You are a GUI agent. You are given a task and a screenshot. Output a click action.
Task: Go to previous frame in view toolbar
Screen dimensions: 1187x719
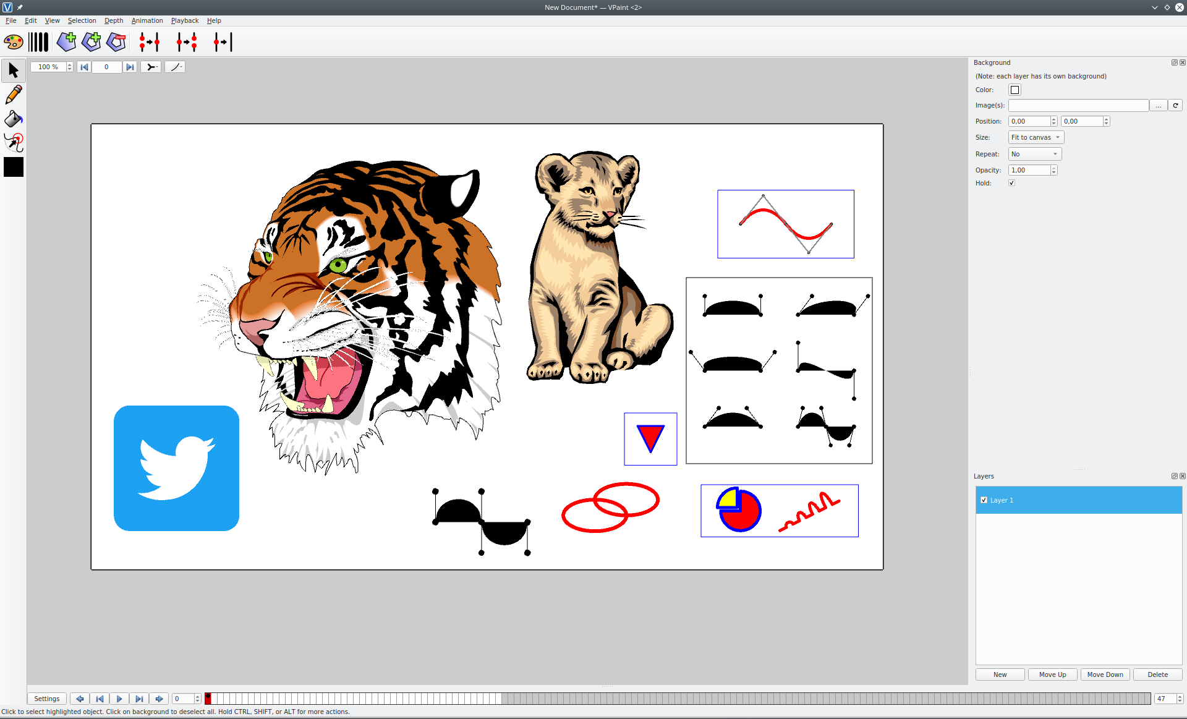point(84,67)
